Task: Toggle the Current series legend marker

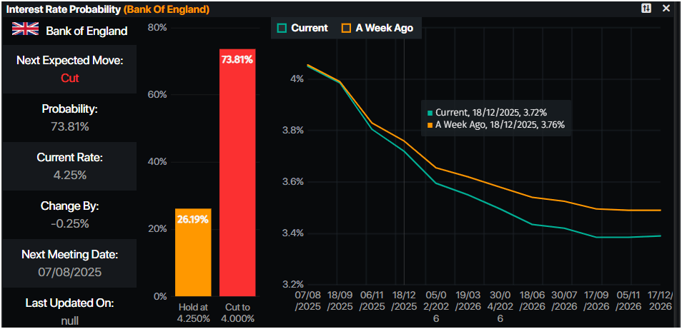Action: coord(282,29)
